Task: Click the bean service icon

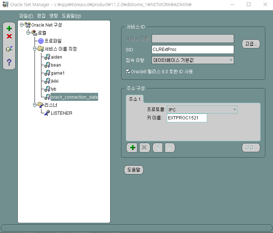Action: 47,65
